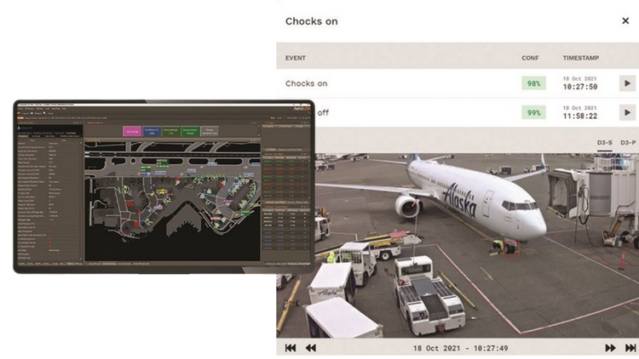Click the green Acknowledge LOS button
This screenshot has height=359, width=639.
click(x=170, y=131)
